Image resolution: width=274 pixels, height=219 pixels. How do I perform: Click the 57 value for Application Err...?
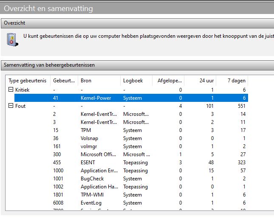pos(243,171)
